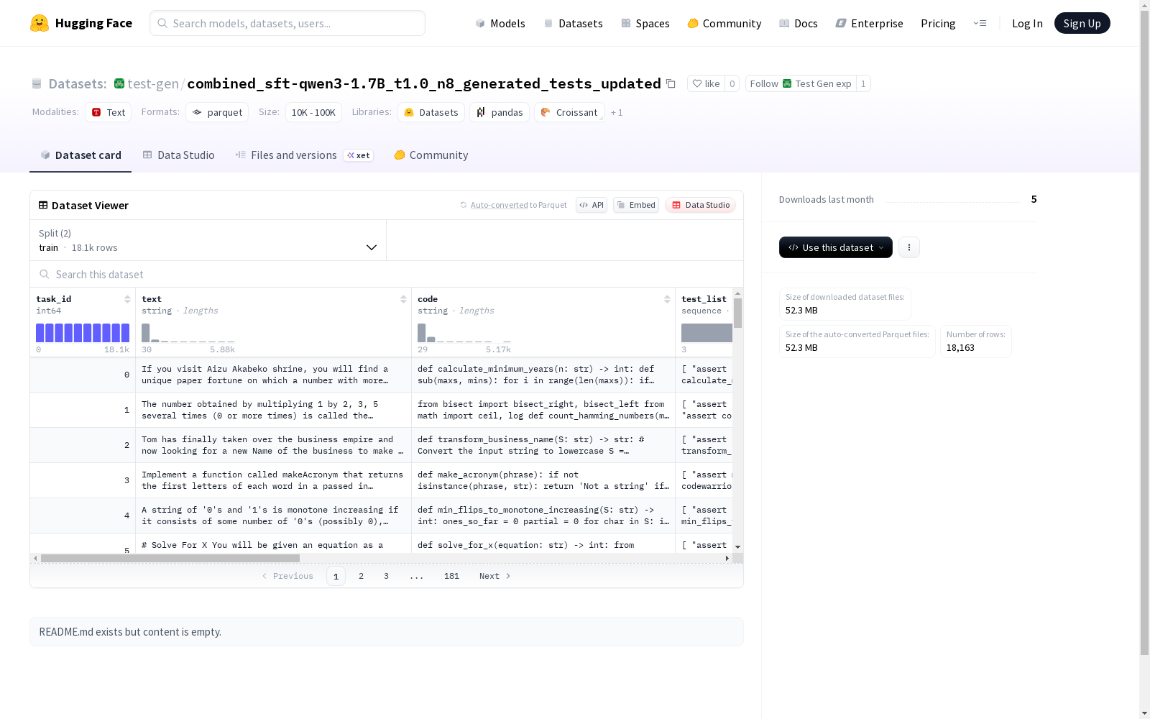Open the Use this dataset dropdown
Viewport: 1150px width, 719px height.
tap(836, 247)
